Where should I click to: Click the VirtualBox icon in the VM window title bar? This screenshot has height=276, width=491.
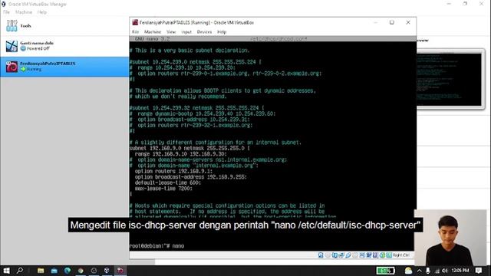click(135, 22)
